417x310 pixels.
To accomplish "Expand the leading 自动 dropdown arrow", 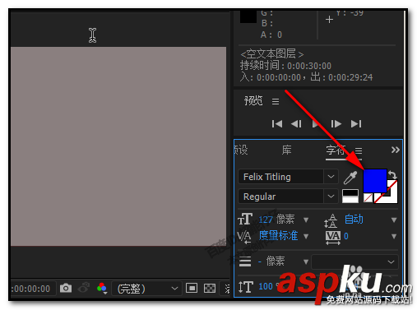I will coord(394,220).
